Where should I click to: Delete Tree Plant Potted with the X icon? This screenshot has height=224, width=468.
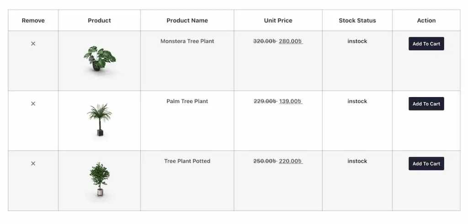[x=33, y=163]
